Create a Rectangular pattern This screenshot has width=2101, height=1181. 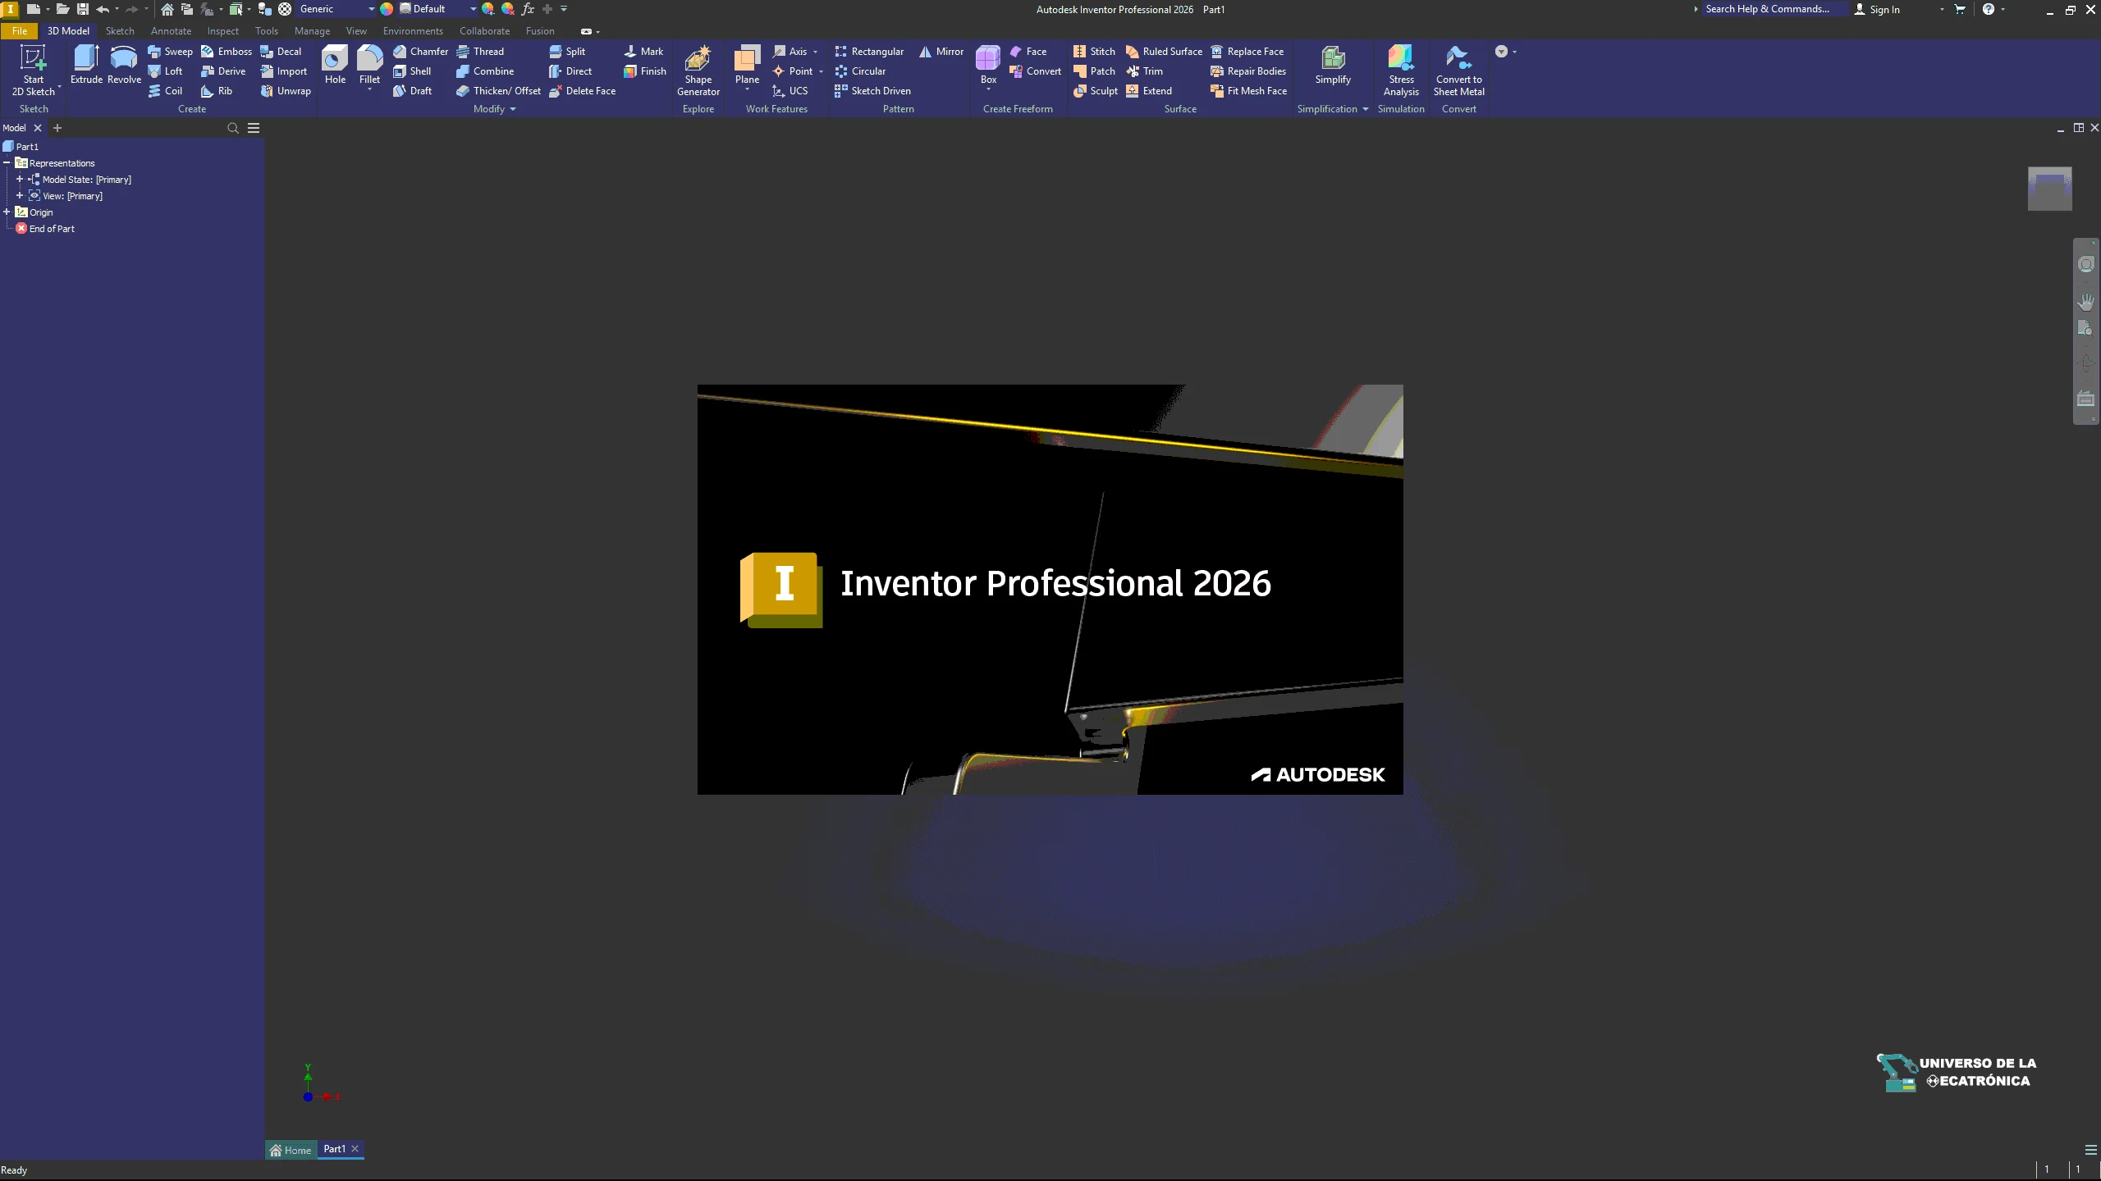click(869, 52)
